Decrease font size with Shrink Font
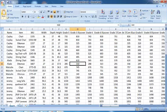 [44, 12]
